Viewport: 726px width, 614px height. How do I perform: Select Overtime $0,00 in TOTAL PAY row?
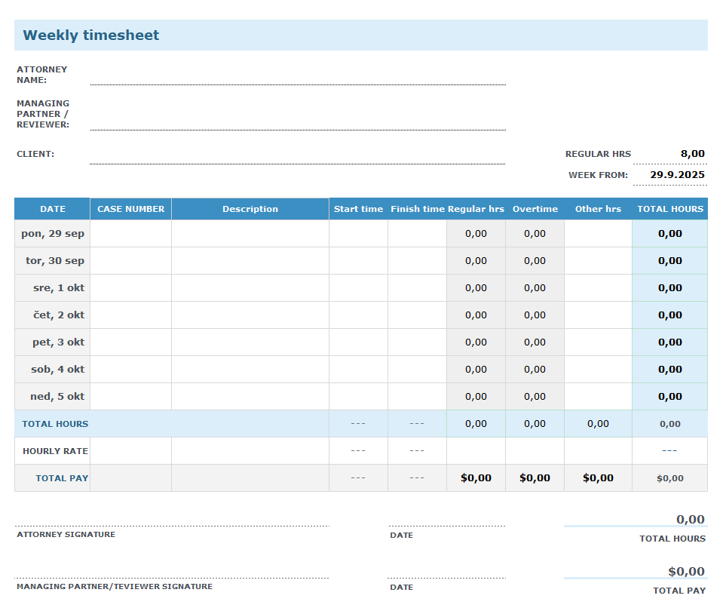(535, 478)
